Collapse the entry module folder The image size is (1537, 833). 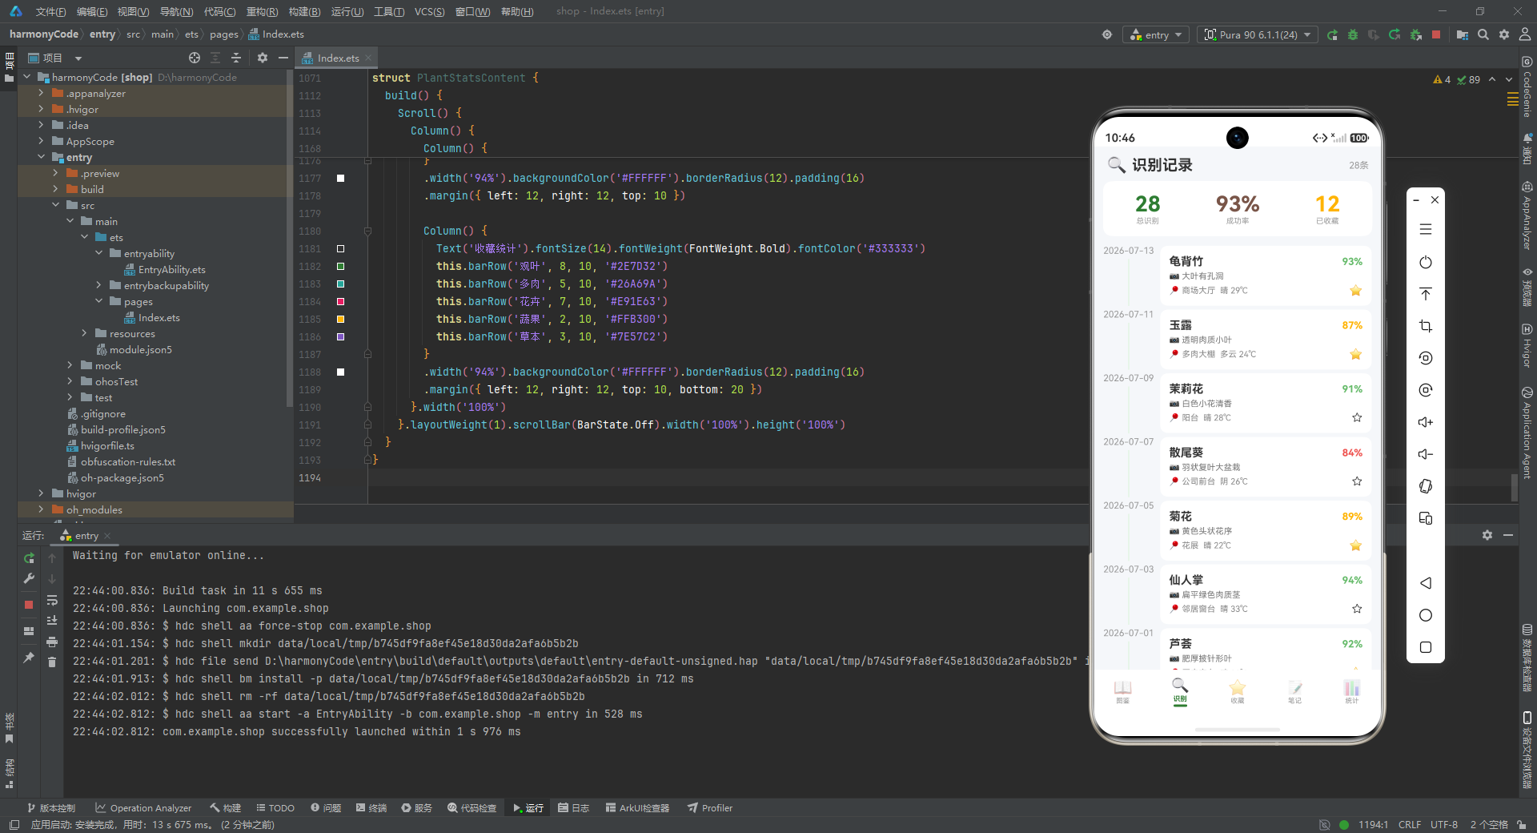pos(41,157)
